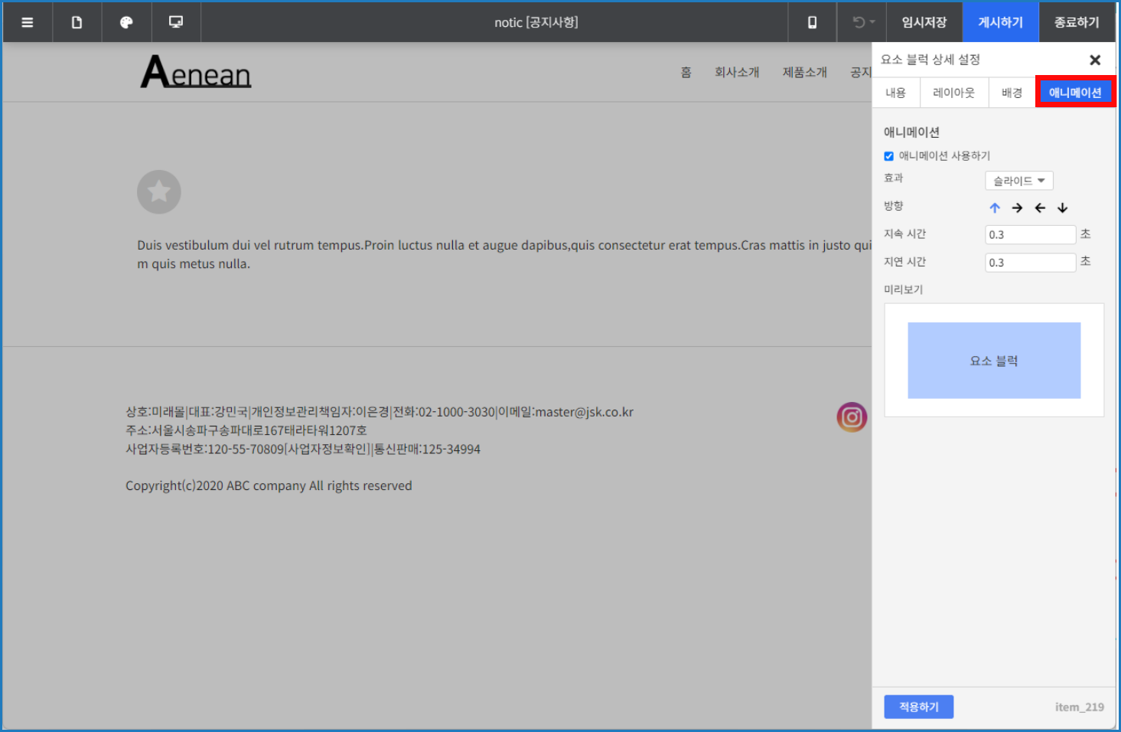Close the 요소 블럭 상세 설정 panel
The height and width of the screenshot is (732, 1121).
tap(1095, 60)
